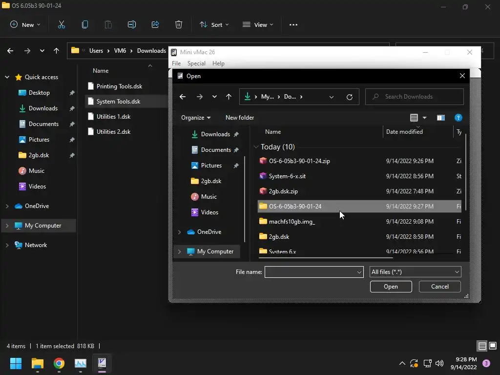Collapse the Today (10) group
The image size is (500, 375).
pyautogui.click(x=256, y=146)
